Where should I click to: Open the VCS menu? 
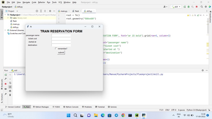click(60, 2)
